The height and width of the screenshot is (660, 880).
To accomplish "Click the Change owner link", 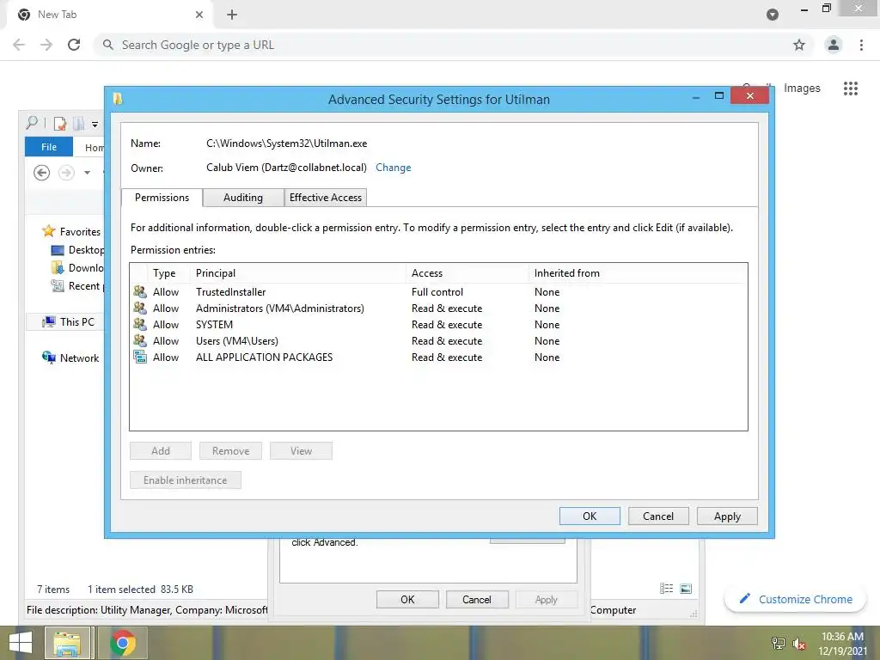I will [x=393, y=168].
